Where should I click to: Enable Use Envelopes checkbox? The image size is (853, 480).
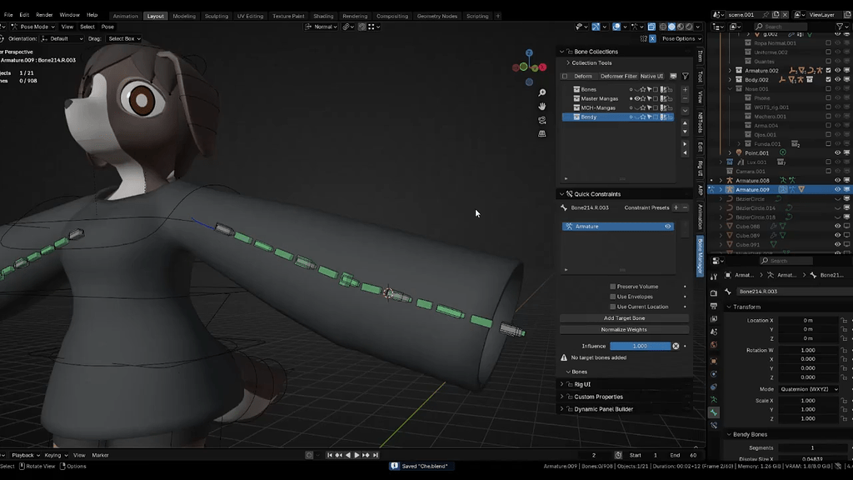pyautogui.click(x=612, y=297)
